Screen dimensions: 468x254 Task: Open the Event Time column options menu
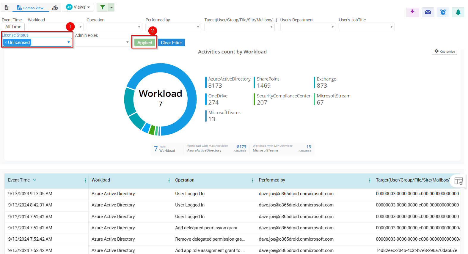click(x=85, y=180)
